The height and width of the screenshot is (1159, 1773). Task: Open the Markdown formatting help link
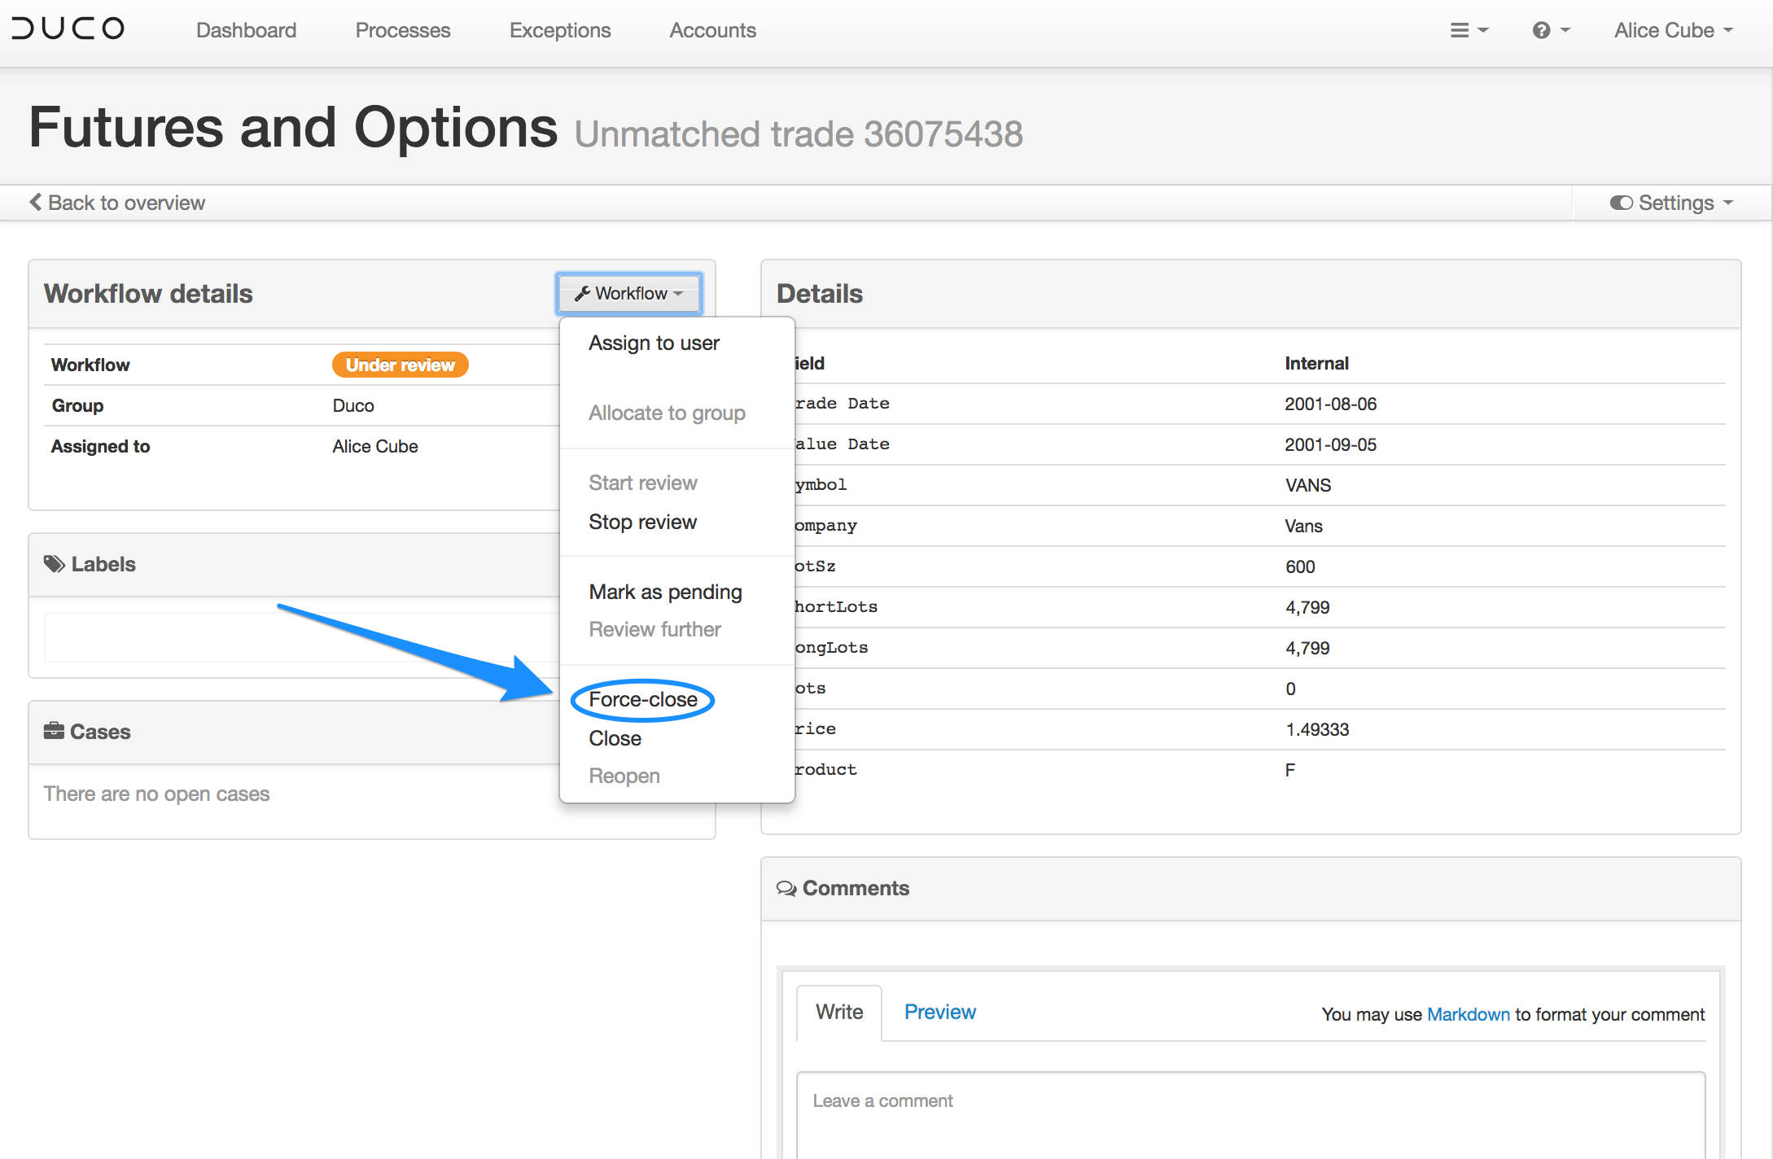[x=1468, y=1014]
